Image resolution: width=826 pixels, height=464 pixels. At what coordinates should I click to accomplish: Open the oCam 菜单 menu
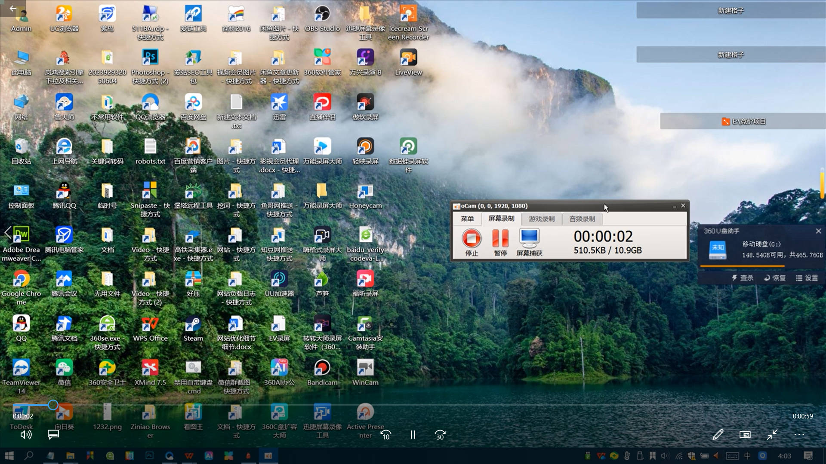point(467,219)
